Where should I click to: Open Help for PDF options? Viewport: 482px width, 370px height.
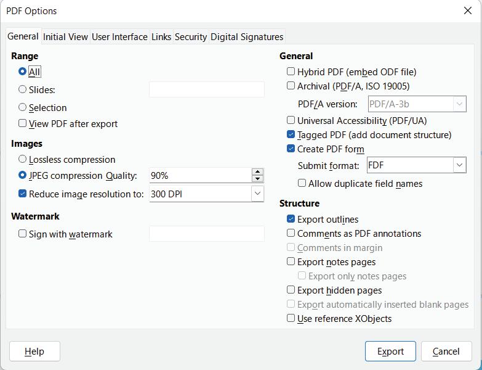(x=34, y=351)
